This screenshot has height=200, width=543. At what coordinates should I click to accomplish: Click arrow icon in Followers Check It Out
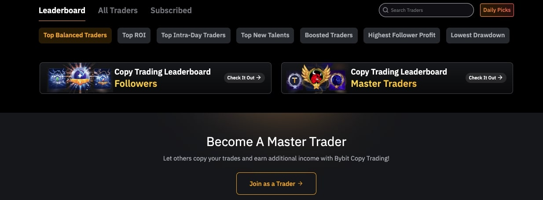coord(259,78)
